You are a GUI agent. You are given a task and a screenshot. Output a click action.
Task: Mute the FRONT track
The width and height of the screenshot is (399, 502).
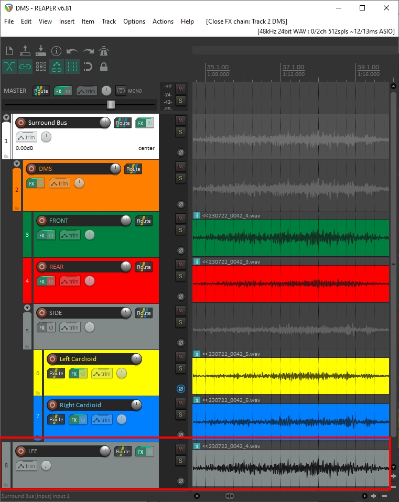click(180, 219)
